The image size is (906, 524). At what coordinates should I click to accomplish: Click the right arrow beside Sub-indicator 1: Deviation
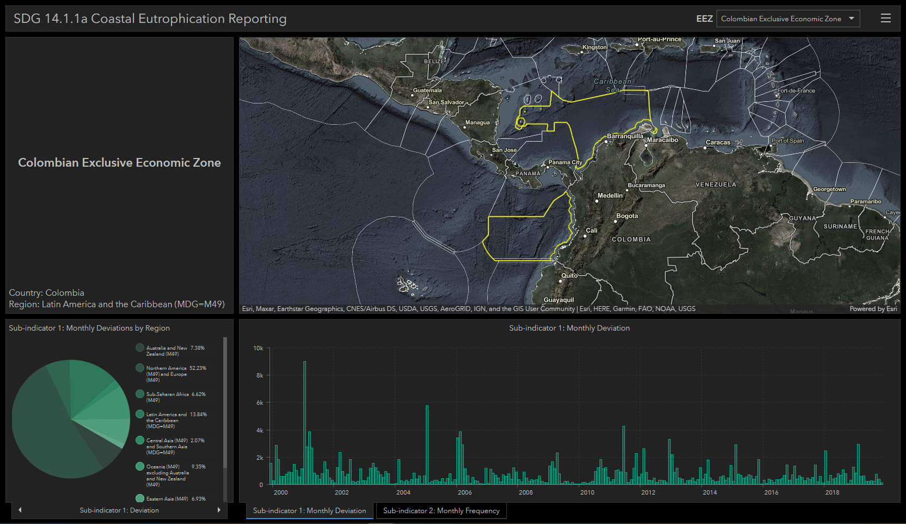click(219, 510)
